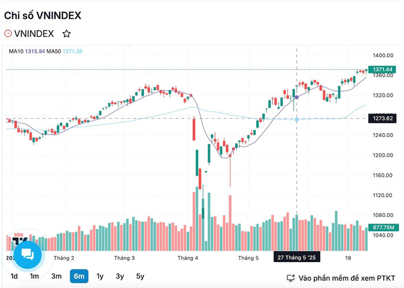404x288 pixels.
Task: Switch chart to the 1y range
Action: pyautogui.click(x=100, y=276)
